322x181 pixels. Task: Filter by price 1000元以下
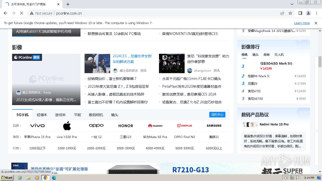tap(37, 148)
